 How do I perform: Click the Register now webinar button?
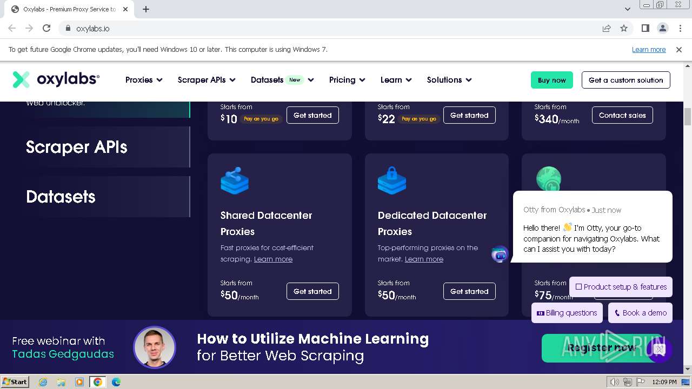tap(601, 348)
